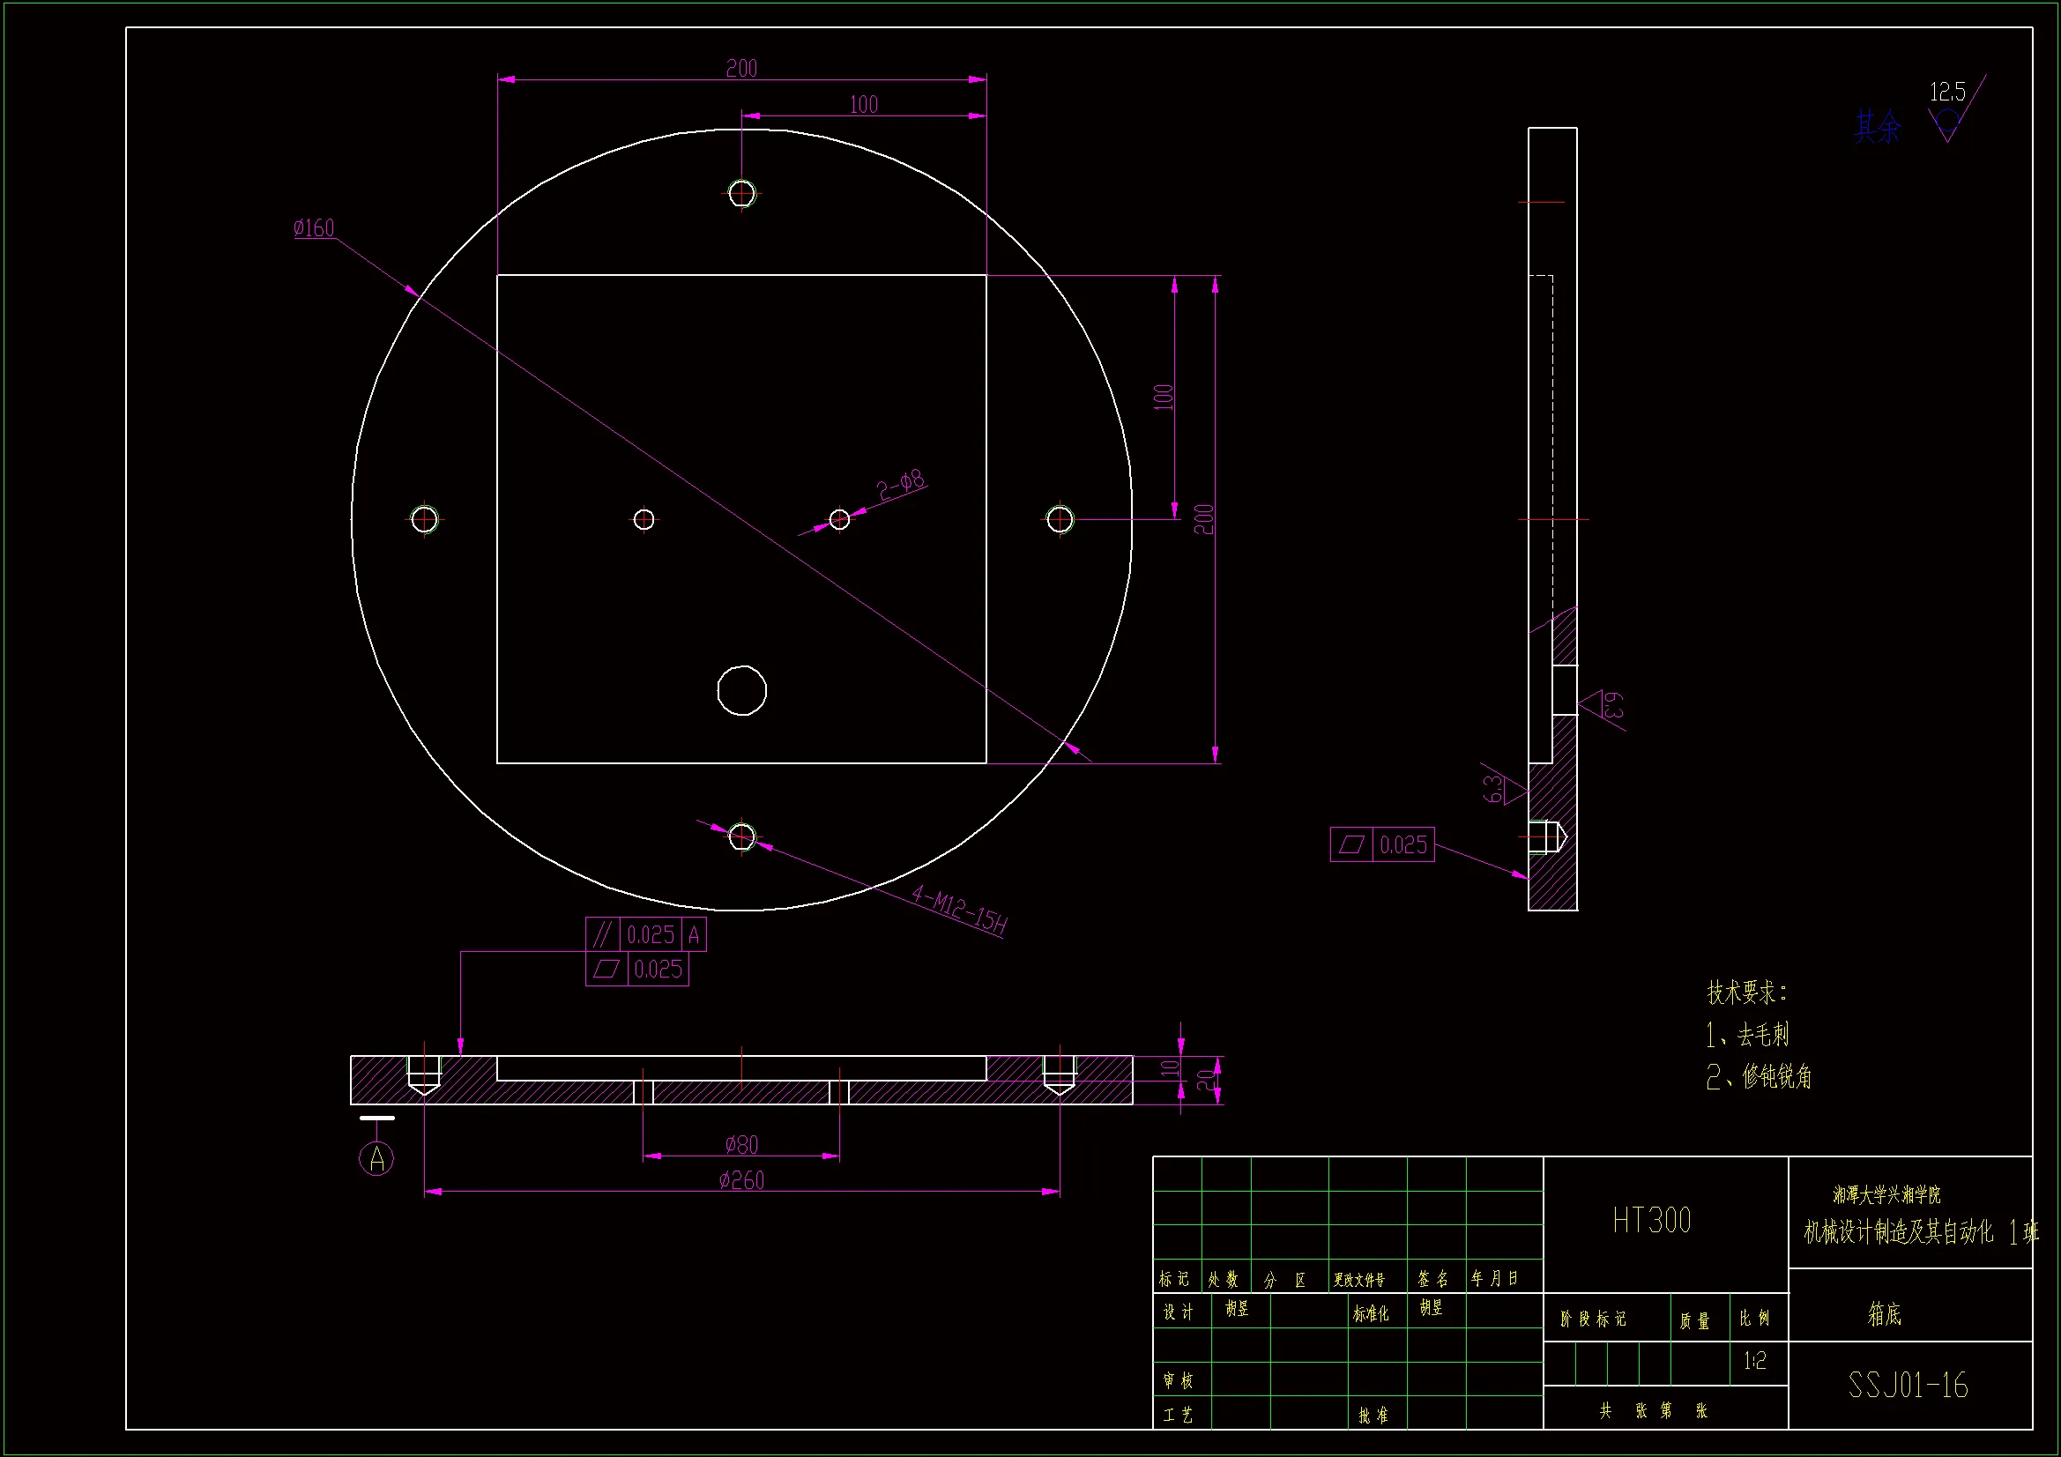The width and height of the screenshot is (2061, 1457).
Task: Select the datum A circle marker
Action: point(376,1158)
